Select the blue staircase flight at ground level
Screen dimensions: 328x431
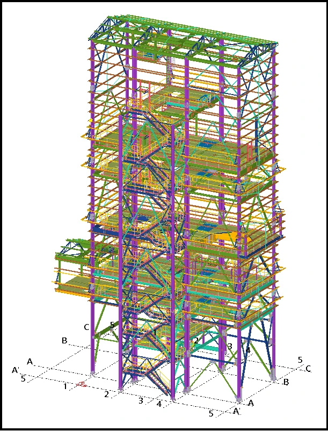click(x=156, y=383)
